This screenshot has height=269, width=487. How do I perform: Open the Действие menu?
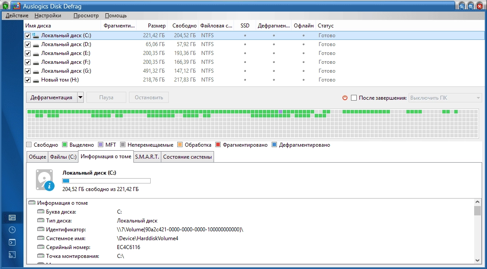pyautogui.click(x=17, y=16)
